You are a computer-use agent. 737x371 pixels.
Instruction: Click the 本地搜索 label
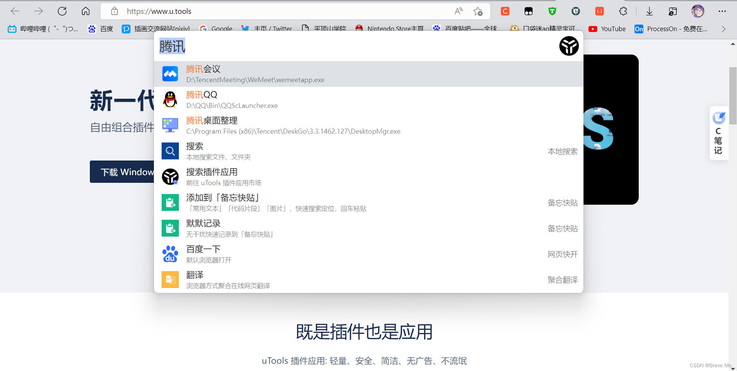(562, 151)
